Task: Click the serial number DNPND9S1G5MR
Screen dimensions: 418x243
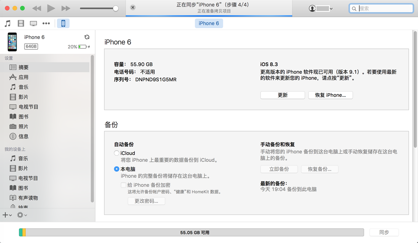Action: [156, 80]
